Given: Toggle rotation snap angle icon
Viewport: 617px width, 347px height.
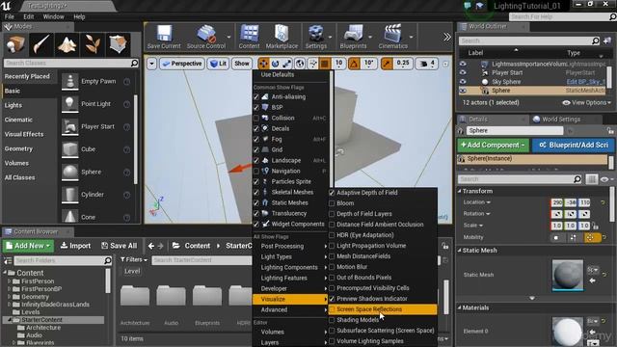Looking at the screenshot, I should tap(354, 64).
